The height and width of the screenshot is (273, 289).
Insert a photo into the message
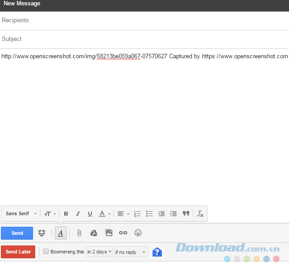(x=109, y=233)
